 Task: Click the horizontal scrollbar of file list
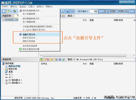[87, 55]
